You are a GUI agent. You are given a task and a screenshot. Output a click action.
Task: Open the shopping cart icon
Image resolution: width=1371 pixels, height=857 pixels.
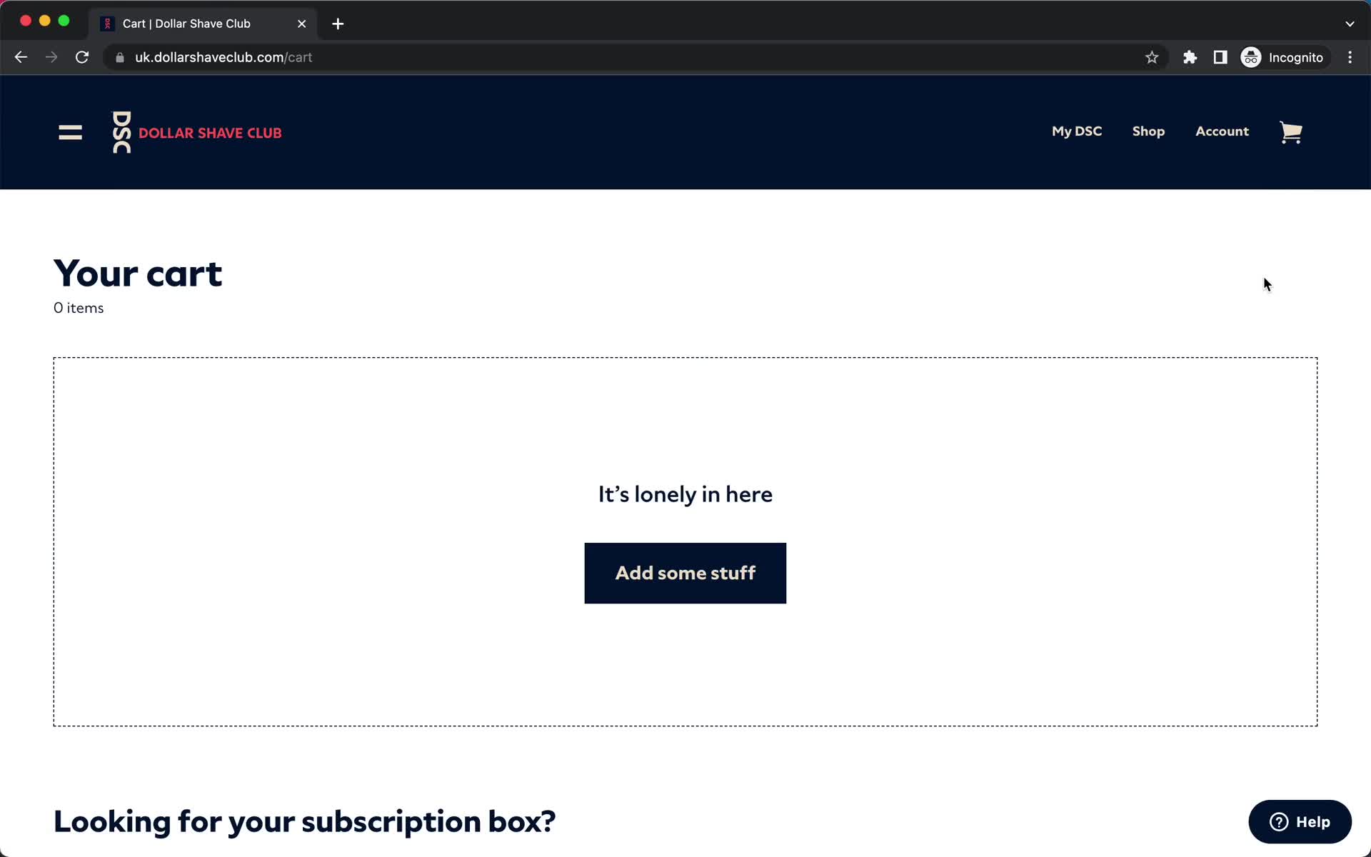coord(1291,131)
